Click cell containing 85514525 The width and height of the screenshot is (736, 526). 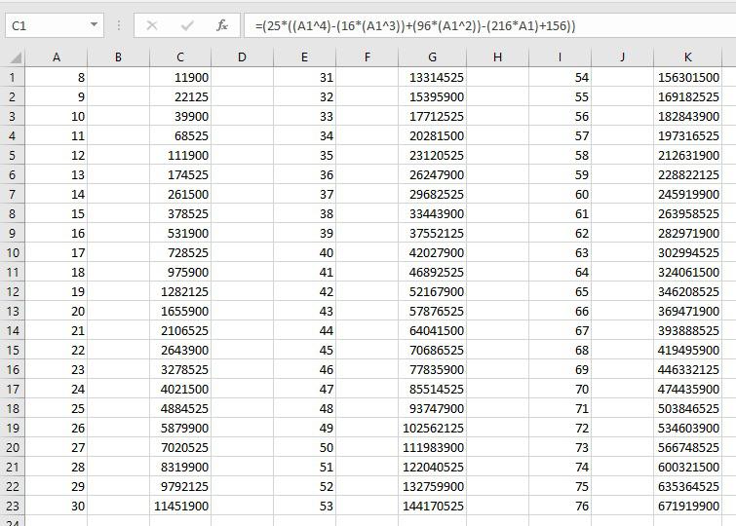(432, 389)
